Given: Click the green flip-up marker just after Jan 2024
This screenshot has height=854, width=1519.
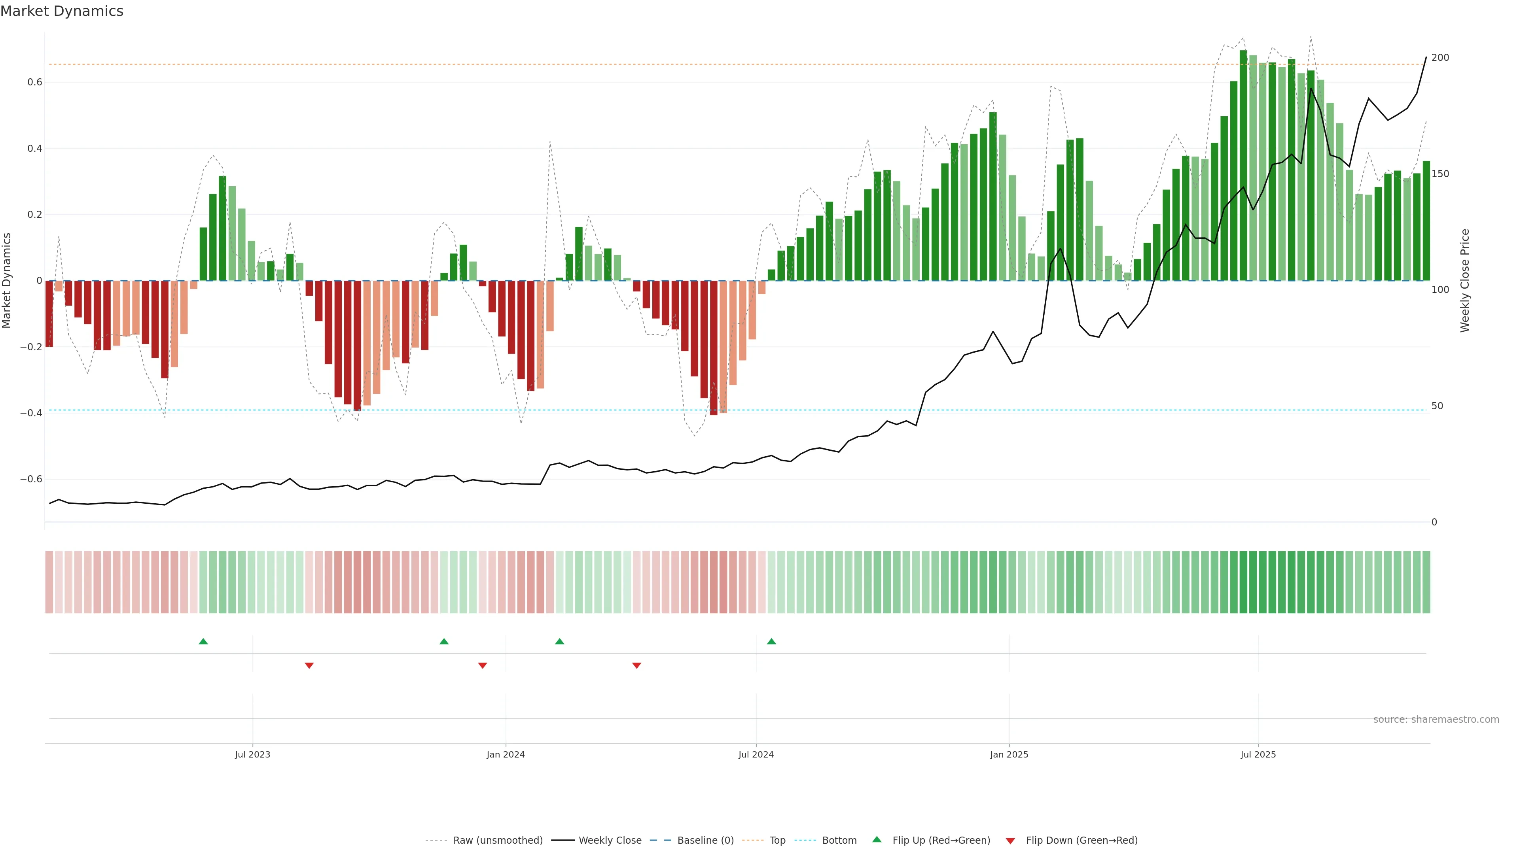Looking at the screenshot, I should point(560,641).
